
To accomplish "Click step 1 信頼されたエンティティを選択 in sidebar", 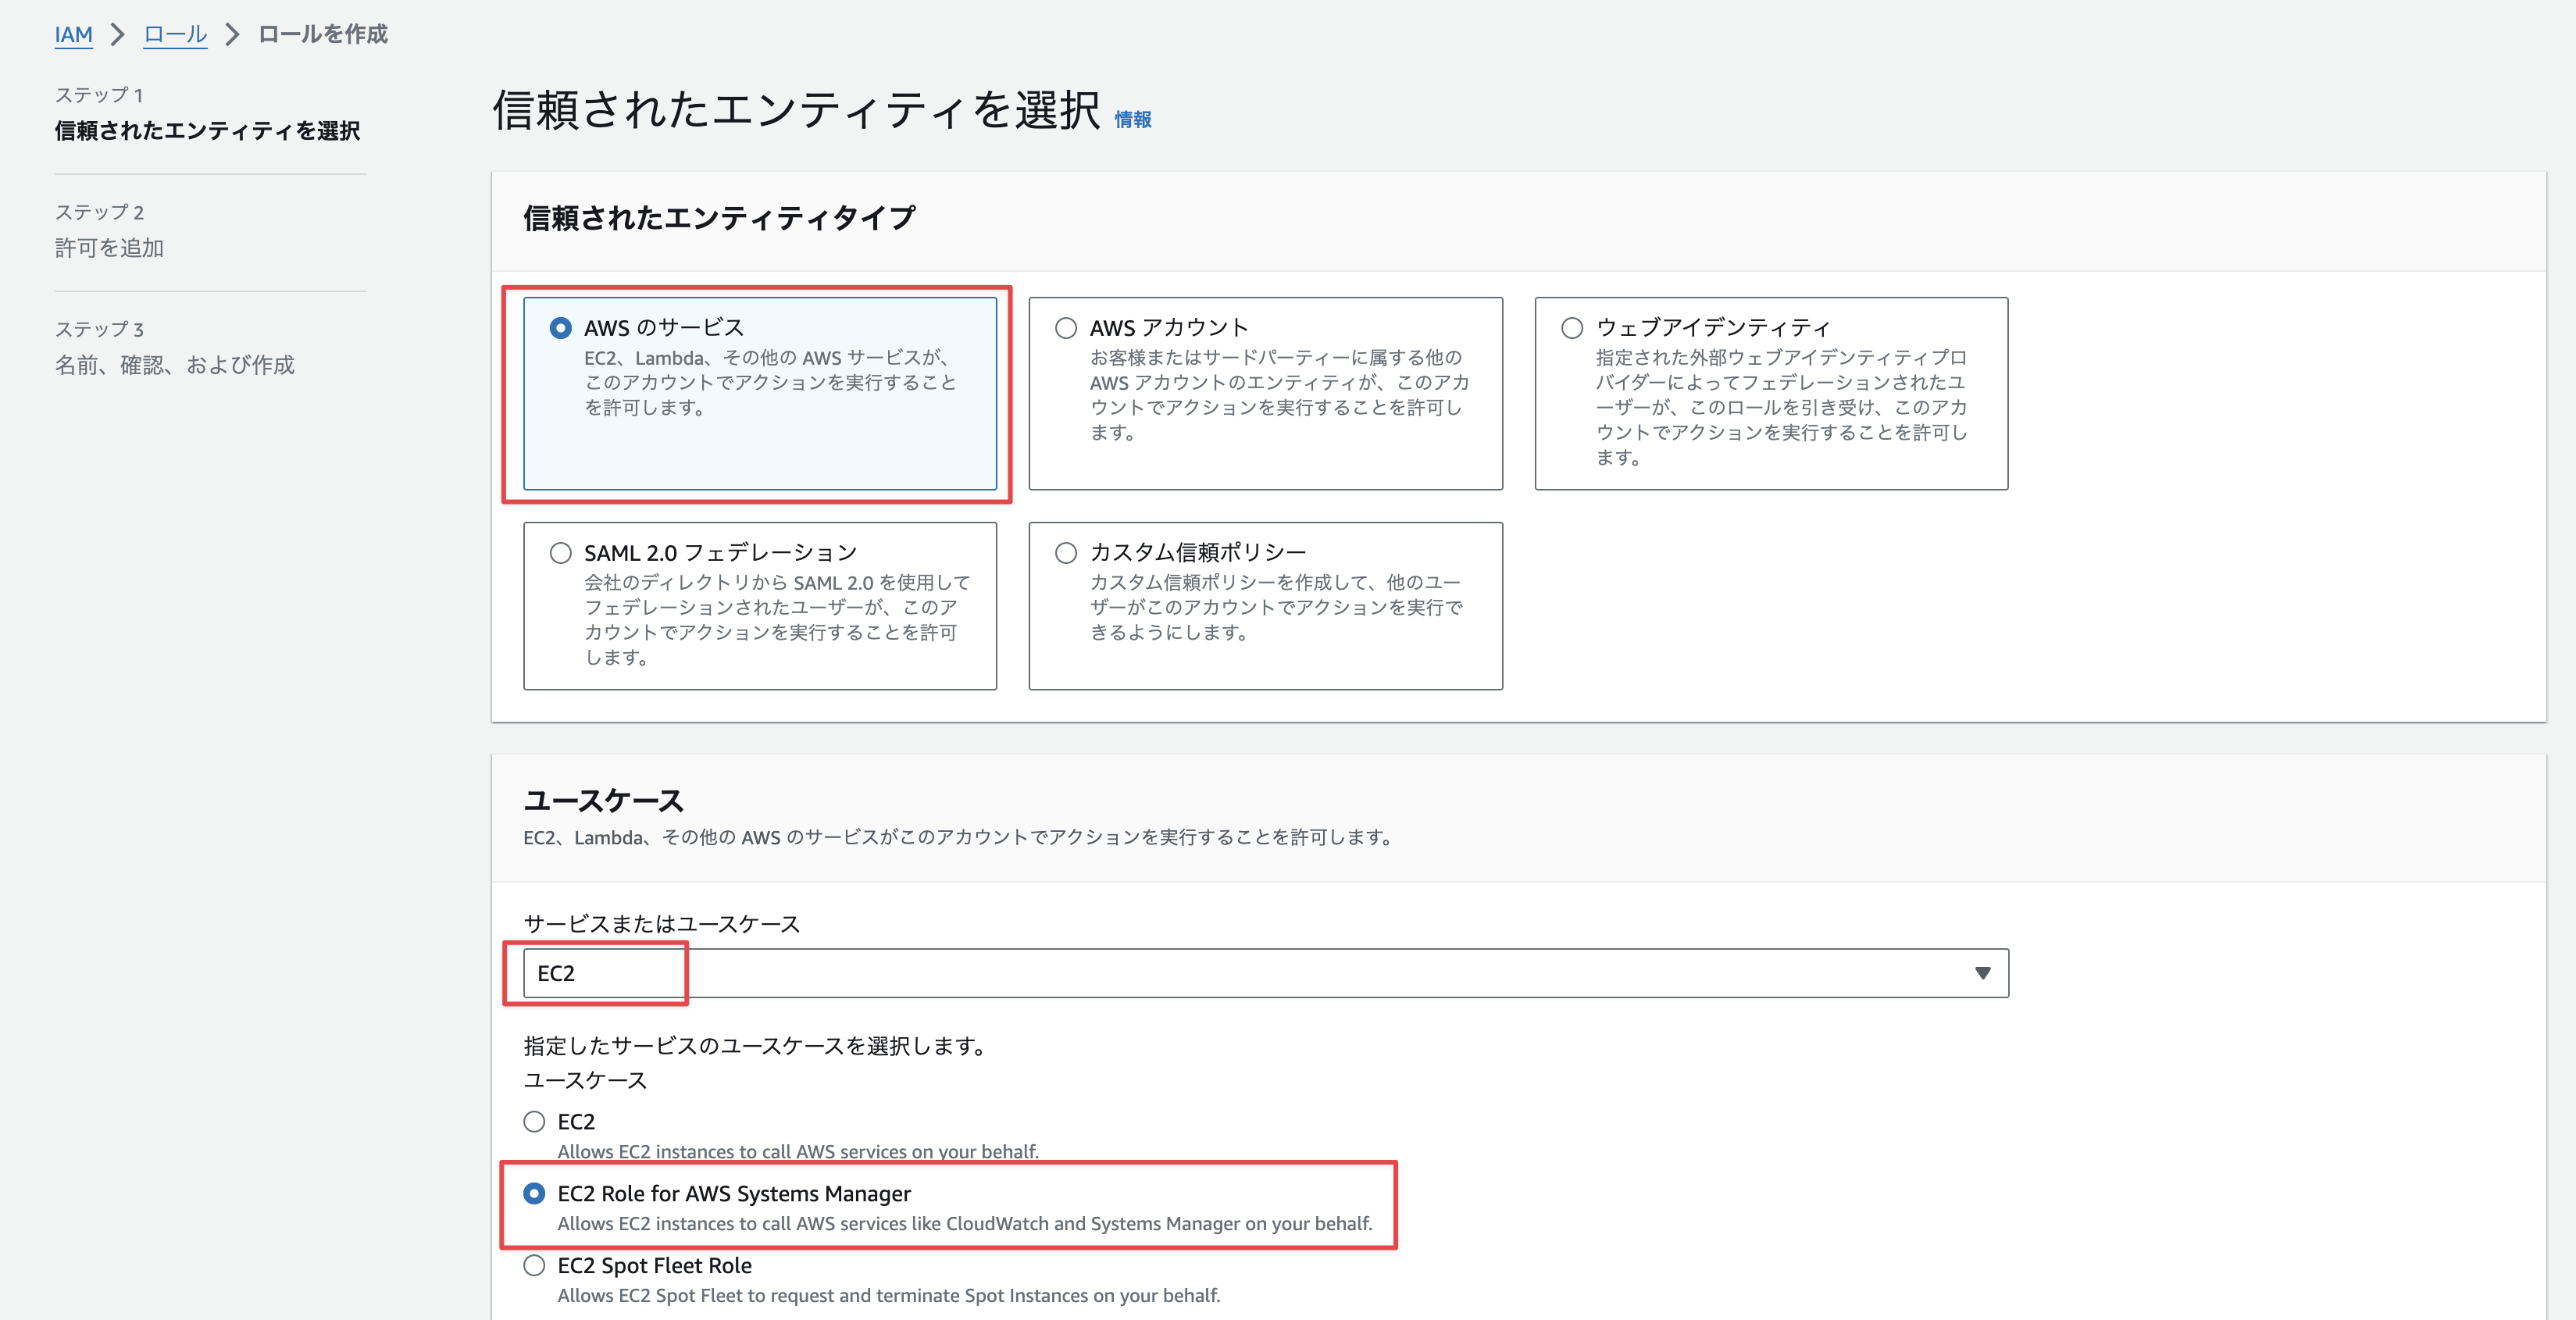I will [207, 131].
